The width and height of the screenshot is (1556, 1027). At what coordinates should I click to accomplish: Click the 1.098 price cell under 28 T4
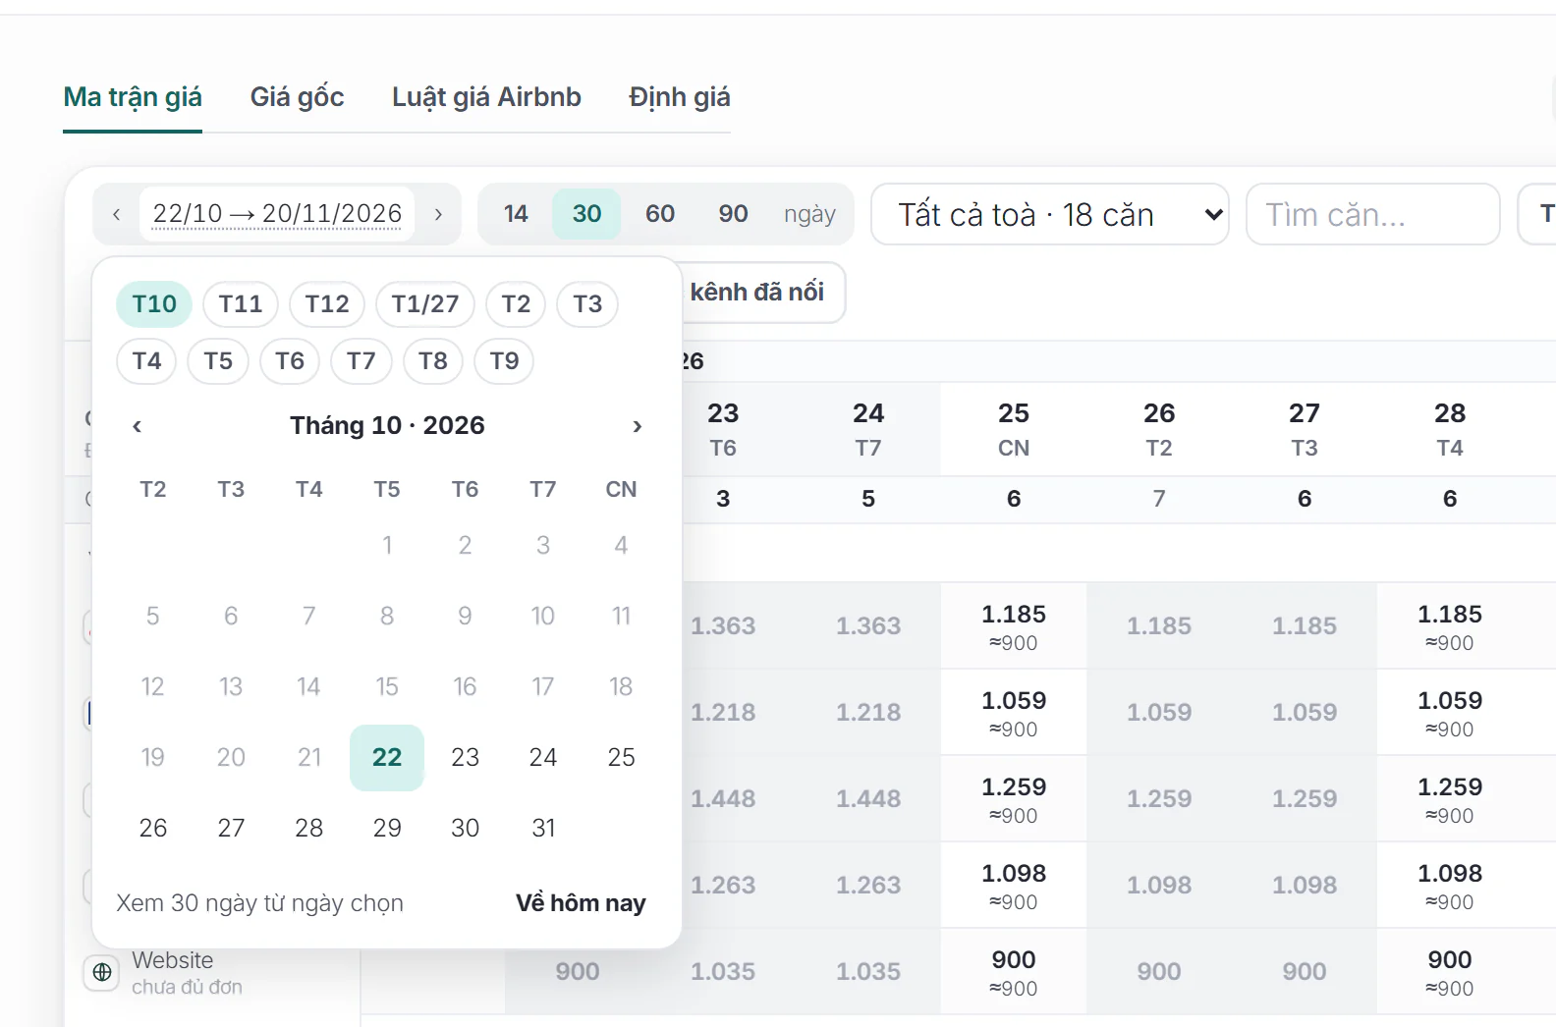coord(1450,886)
